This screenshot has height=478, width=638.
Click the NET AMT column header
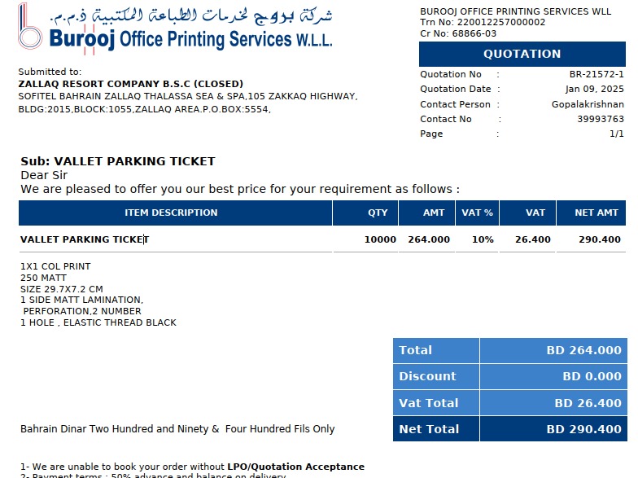tap(596, 213)
